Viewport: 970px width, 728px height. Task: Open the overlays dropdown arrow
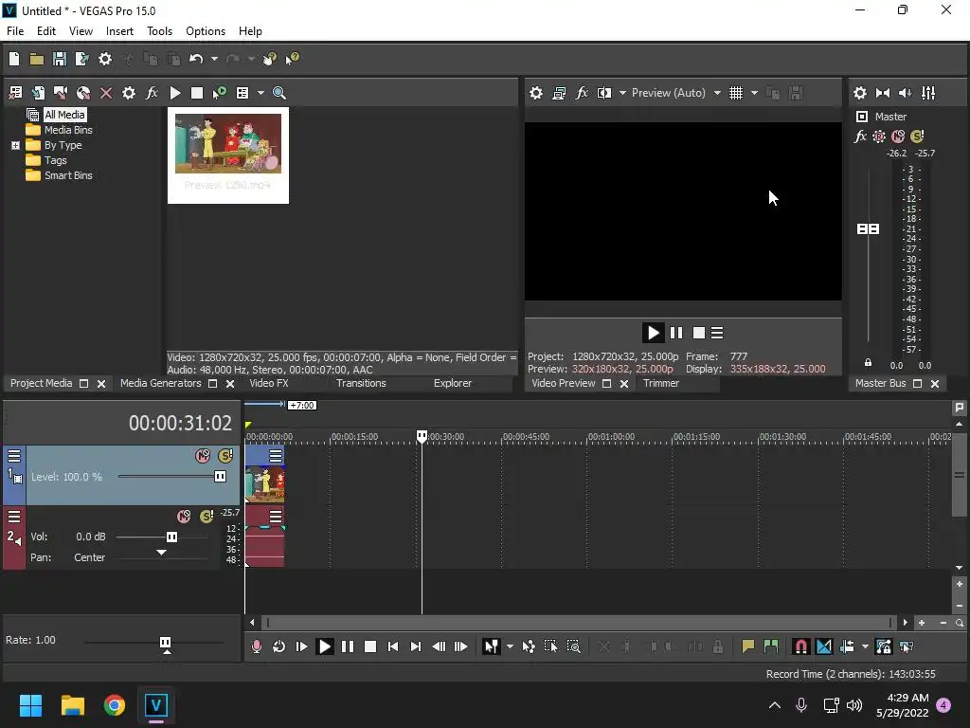click(x=754, y=93)
